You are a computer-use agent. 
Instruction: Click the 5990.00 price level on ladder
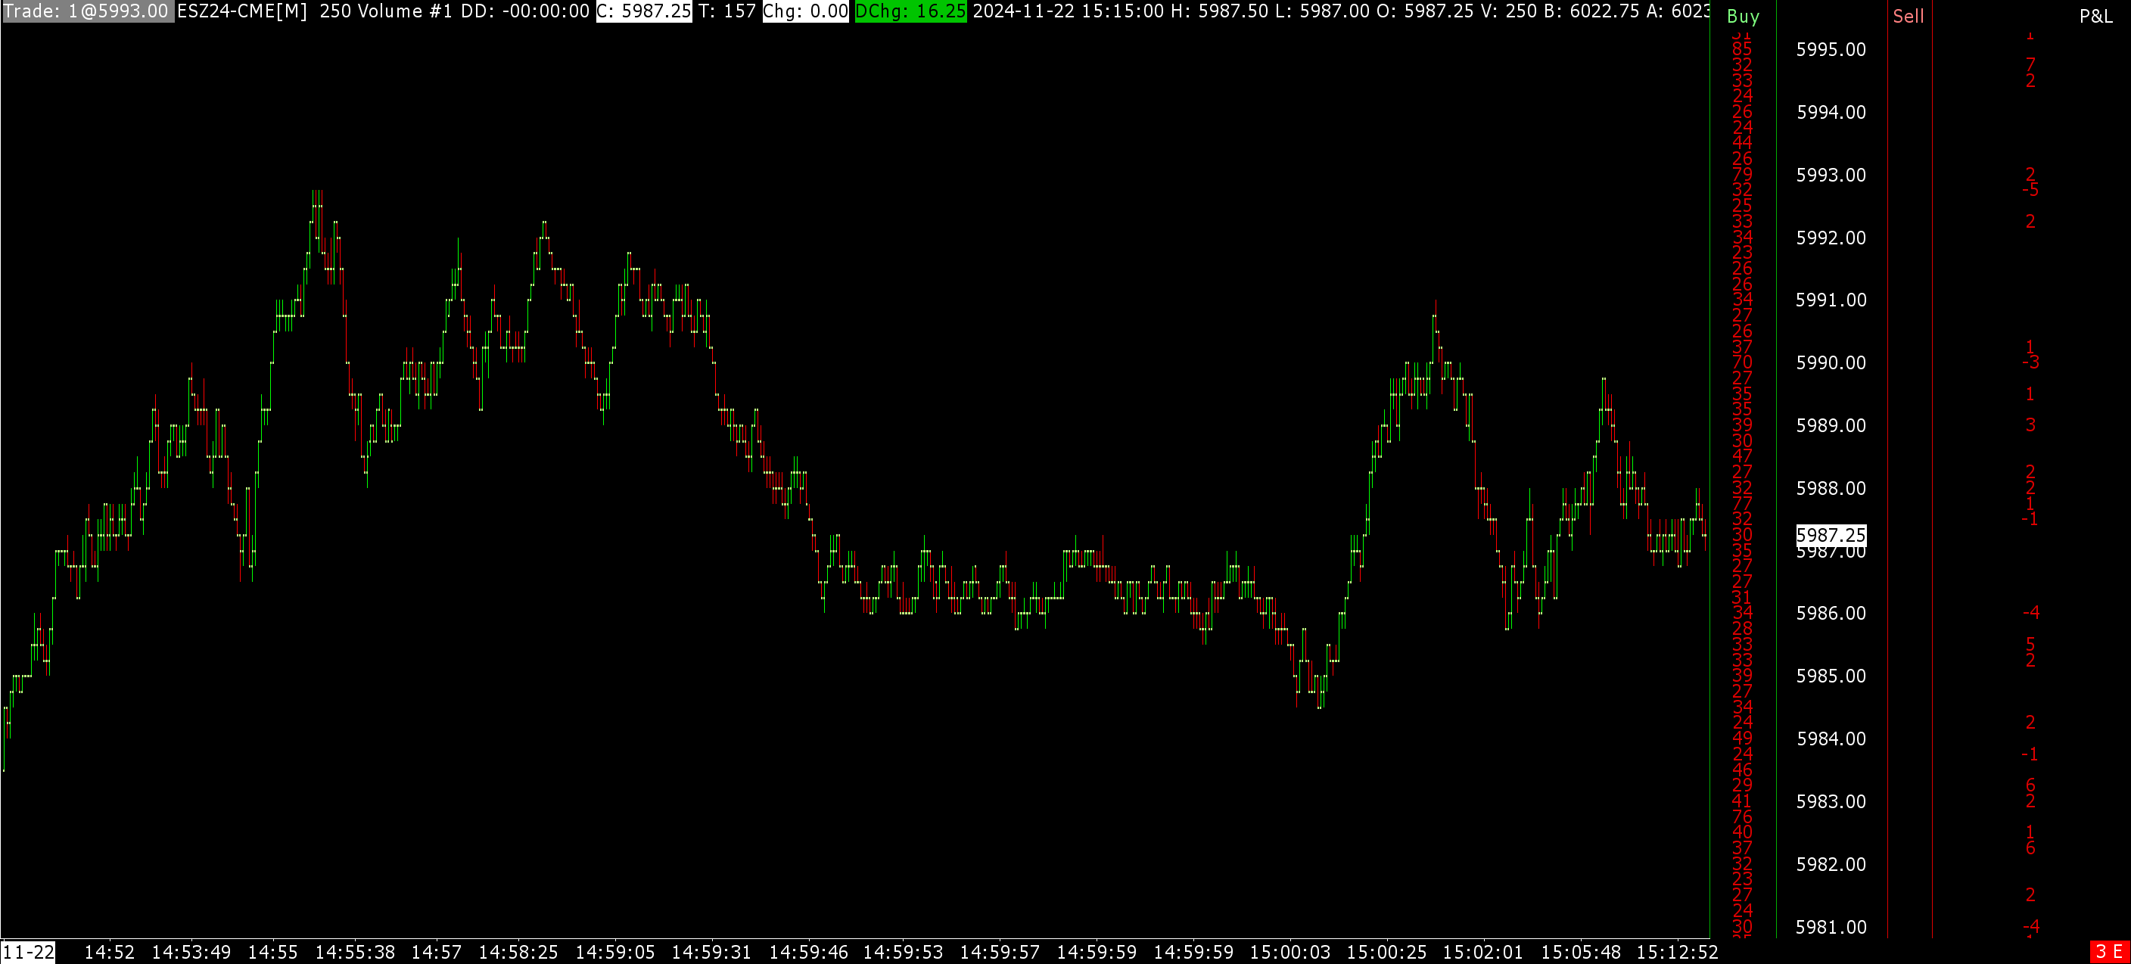click(1831, 362)
